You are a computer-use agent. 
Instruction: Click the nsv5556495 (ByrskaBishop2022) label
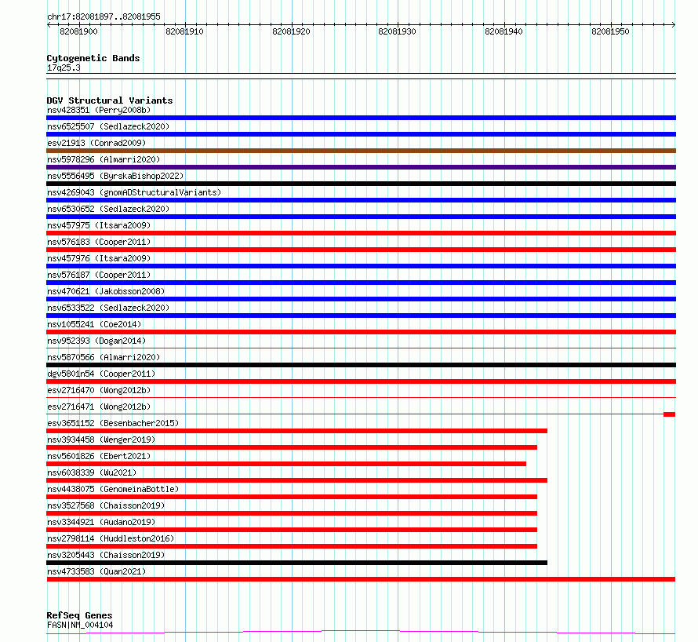[115, 176]
